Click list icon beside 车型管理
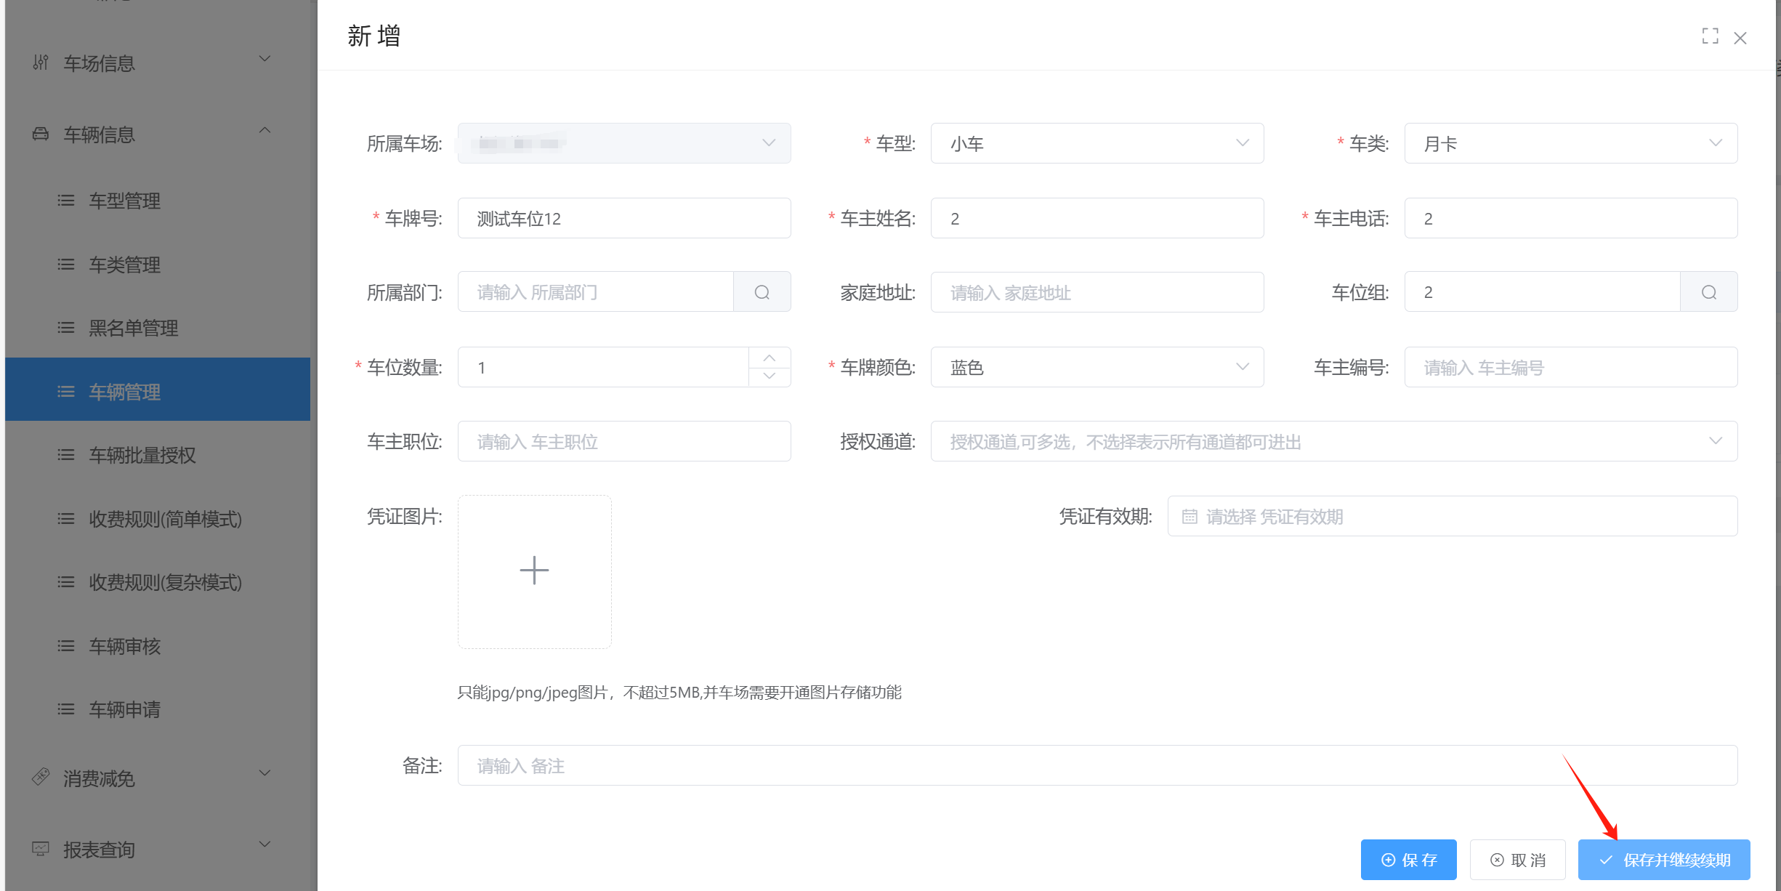 tap(66, 201)
